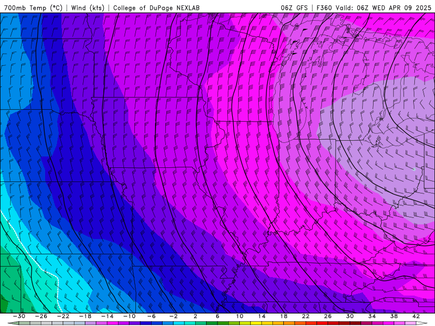The width and height of the screenshot is (435, 326).
Task: Click the -2 color scale label
Action: coord(173,316)
